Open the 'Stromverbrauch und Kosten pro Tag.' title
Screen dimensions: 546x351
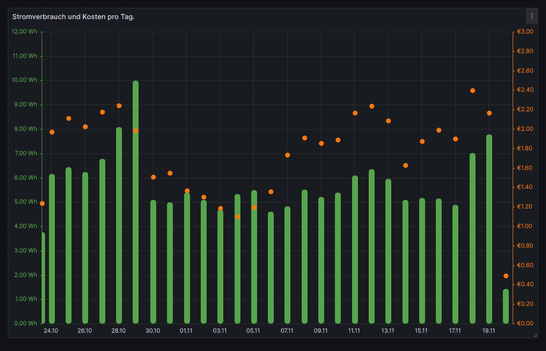click(73, 17)
